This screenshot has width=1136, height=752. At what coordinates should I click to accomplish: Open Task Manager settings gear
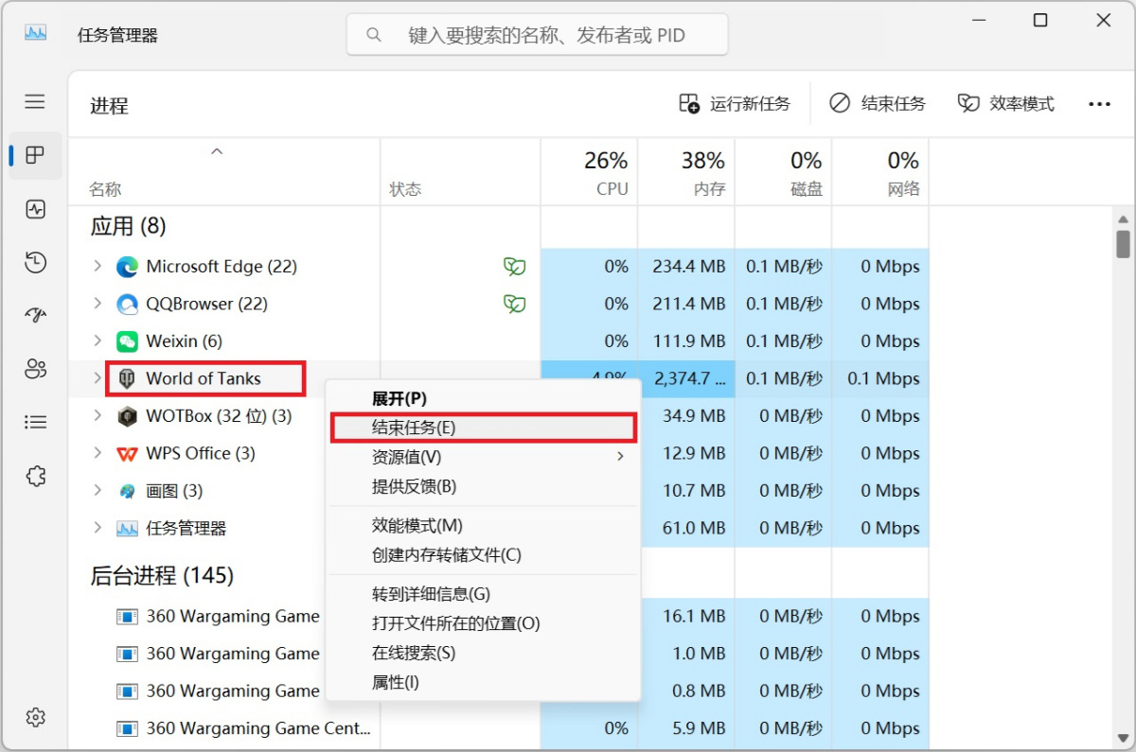point(35,717)
